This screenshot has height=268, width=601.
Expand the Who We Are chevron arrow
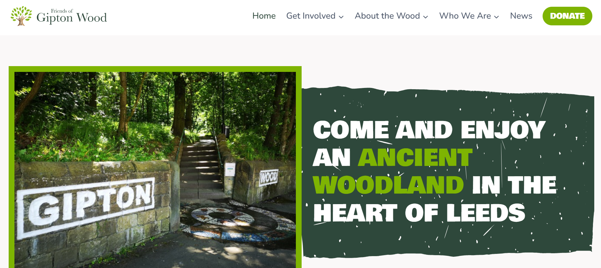click(496, 17)
